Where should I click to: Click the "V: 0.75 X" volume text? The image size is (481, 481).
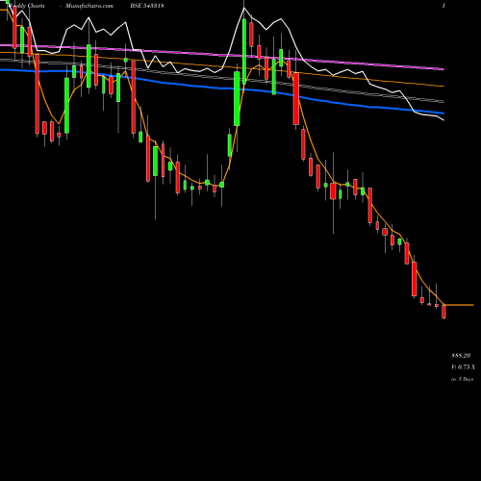click(x=464, y=367)
